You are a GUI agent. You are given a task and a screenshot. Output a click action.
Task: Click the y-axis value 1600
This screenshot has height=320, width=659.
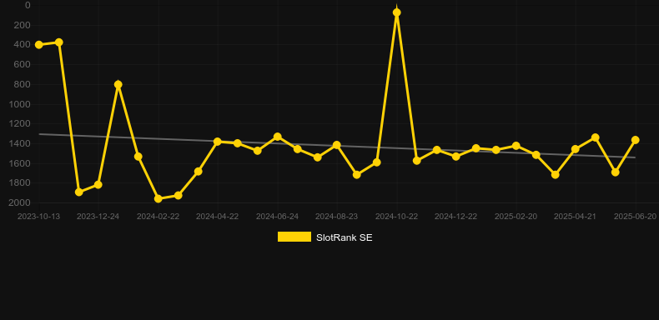(x=21, y=163)
